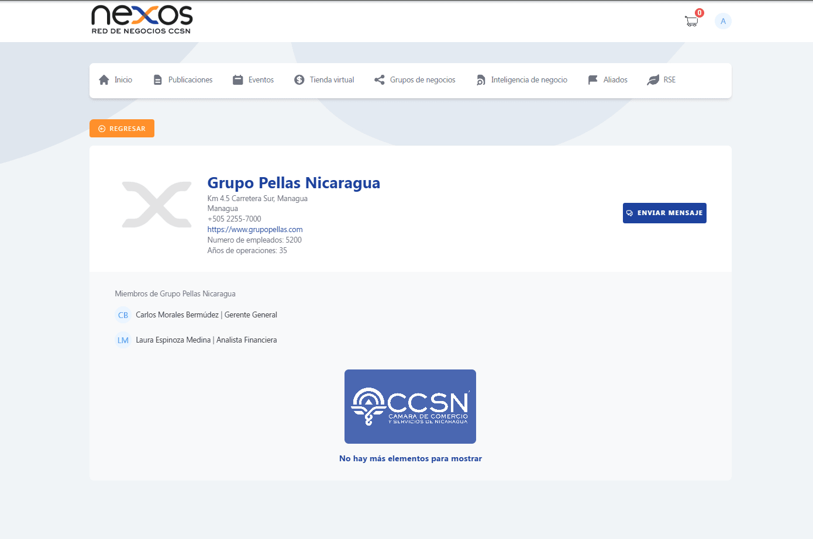The height and width of the screenshot is (539, 813).
Task: Go to Publicaciones section
Action: pos(182,80)
